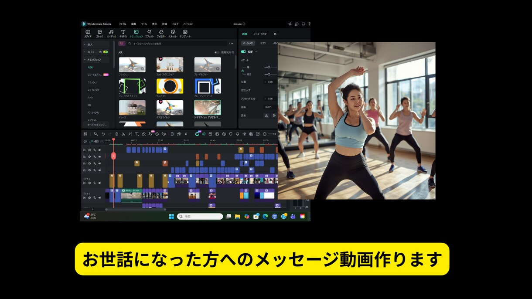Mute the ビデオ 4 track speaker icon
The image size is (532, 299).
[89, 183]
